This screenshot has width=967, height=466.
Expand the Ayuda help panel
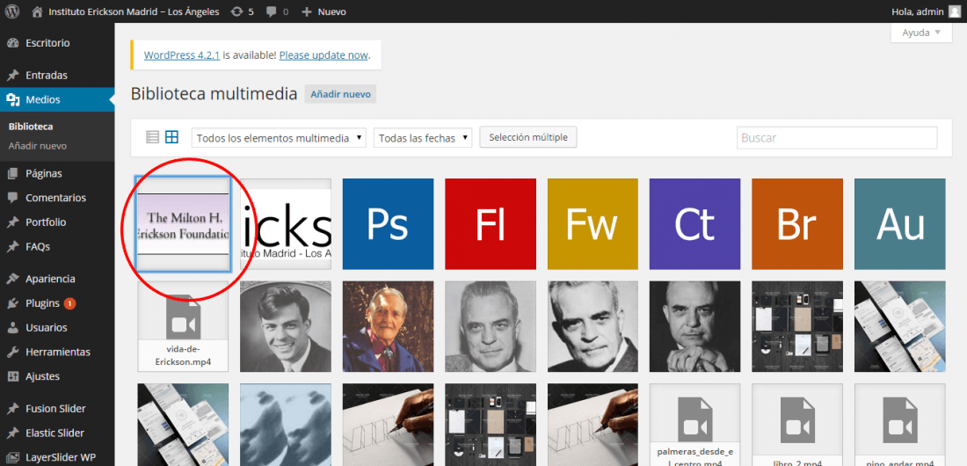pyautogui.click(x=921, y=33)
